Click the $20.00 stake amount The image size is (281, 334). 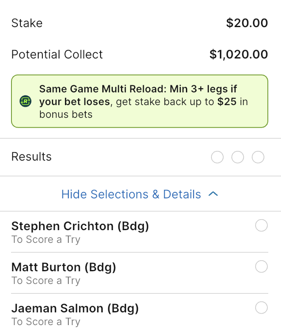247,23
